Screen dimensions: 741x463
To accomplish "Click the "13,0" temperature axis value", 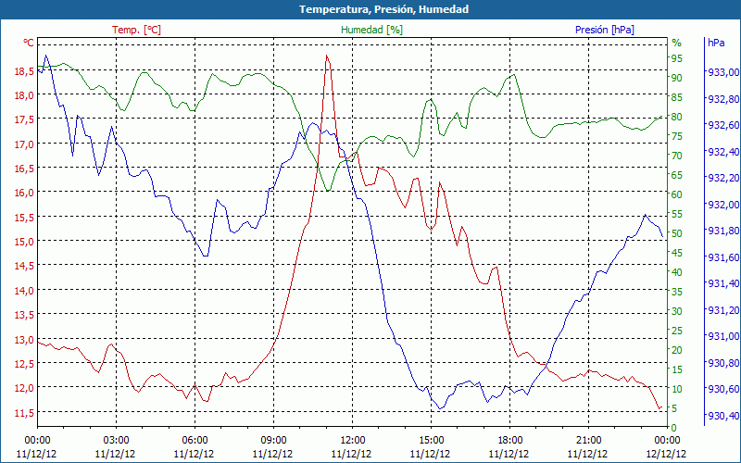I will (24, 340).
